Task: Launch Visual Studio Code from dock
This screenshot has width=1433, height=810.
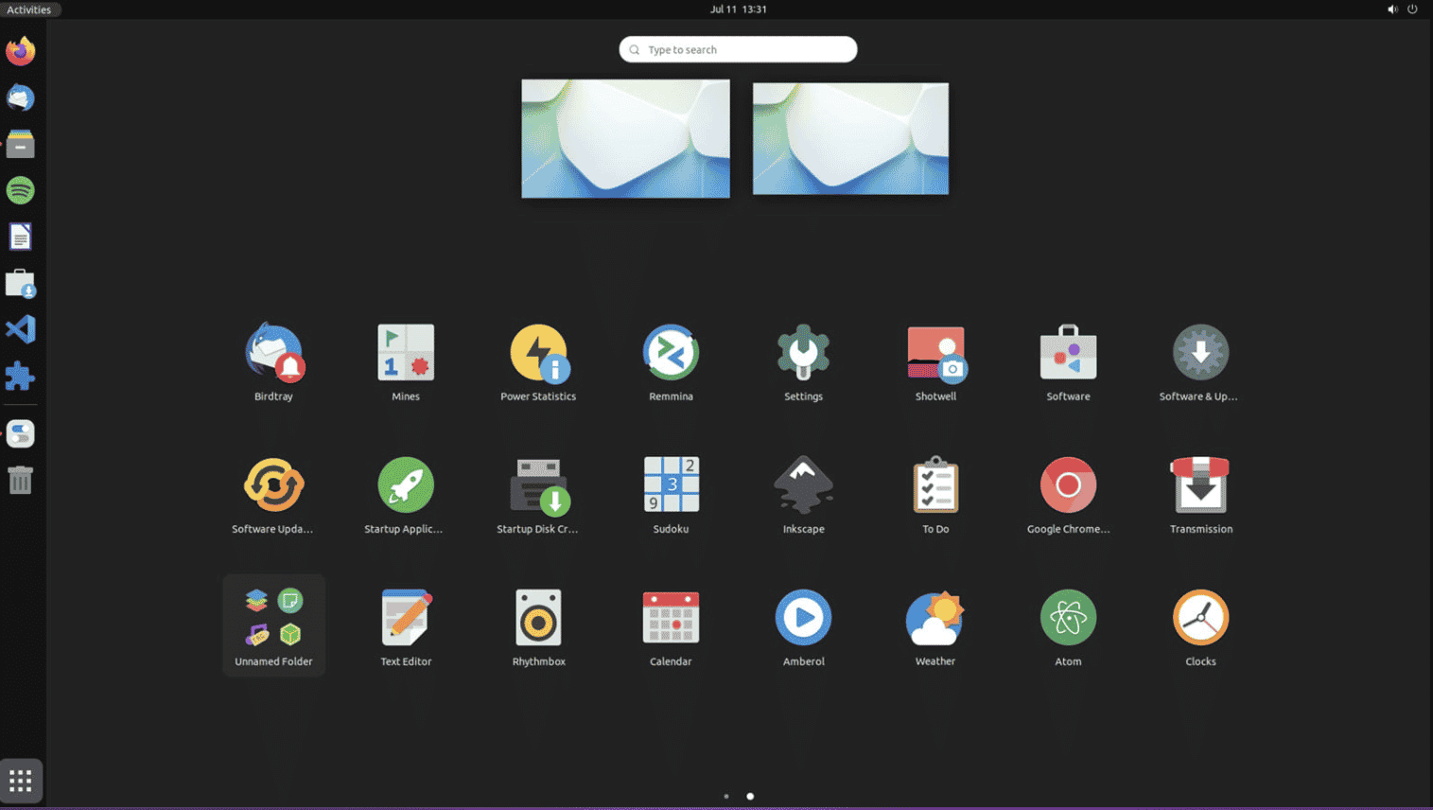Action: (x=21, y=329)
